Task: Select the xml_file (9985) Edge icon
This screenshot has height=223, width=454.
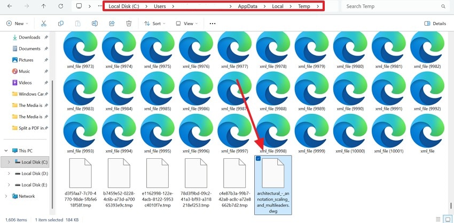Action: [157, 88]
